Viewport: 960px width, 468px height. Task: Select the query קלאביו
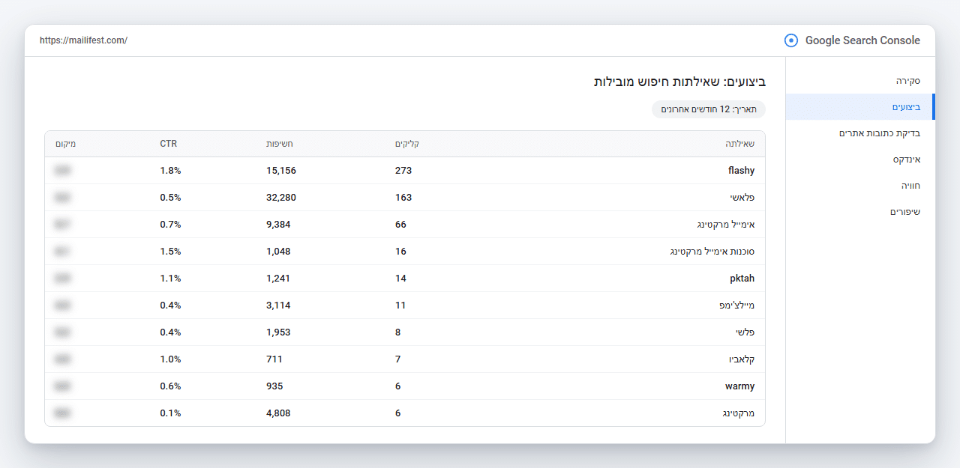[x=742, y=359]
